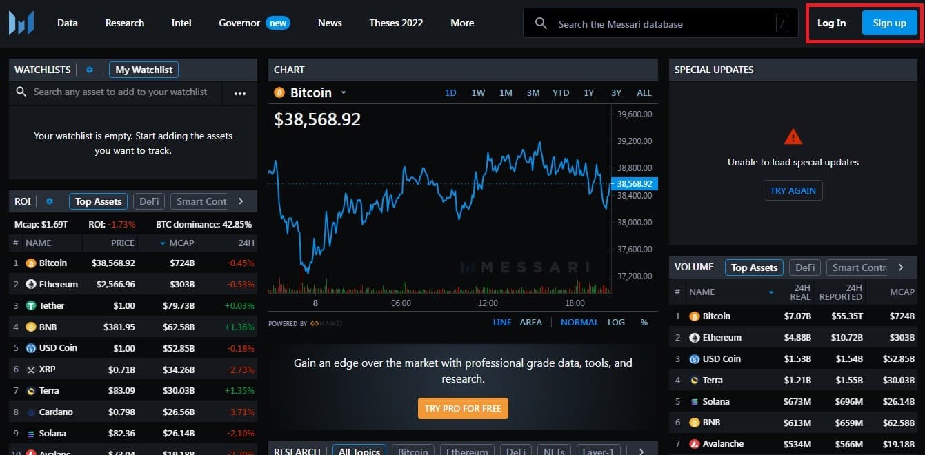Switch chart type to AREA
Viewport: 925px width, 455px height.
tap(531, 323)
